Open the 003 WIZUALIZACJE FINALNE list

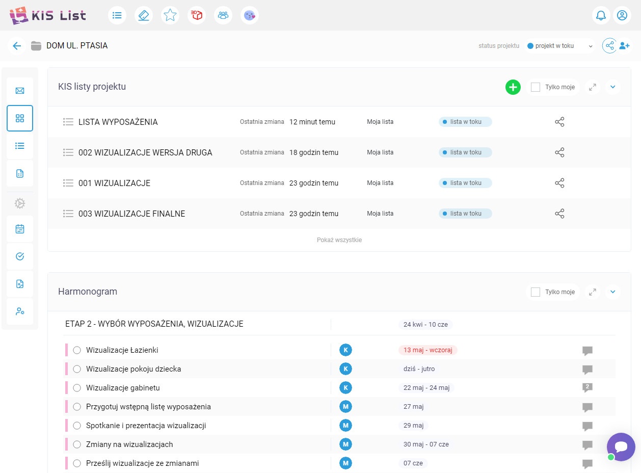tap(131, 214)
